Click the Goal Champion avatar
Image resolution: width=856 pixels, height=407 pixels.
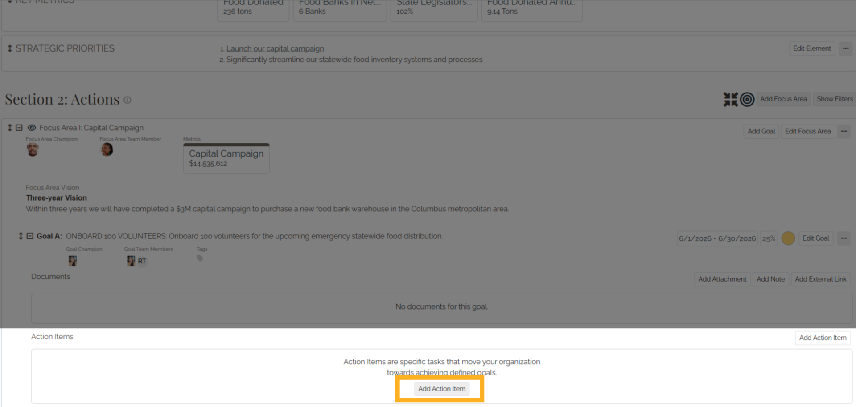(73, 261)
